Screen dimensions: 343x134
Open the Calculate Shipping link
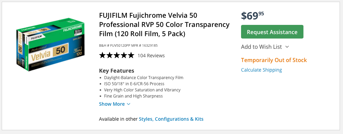pos(262,70)
